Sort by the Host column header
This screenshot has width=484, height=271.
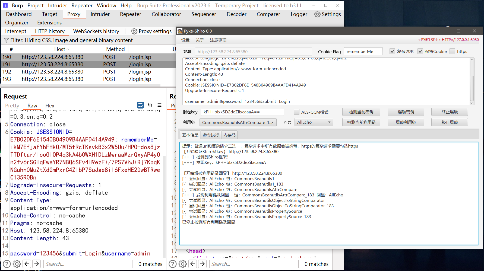click(x=61, y=49)
